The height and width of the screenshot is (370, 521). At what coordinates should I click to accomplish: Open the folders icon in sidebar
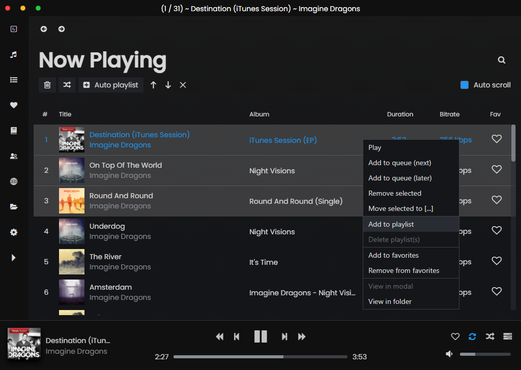14,207
